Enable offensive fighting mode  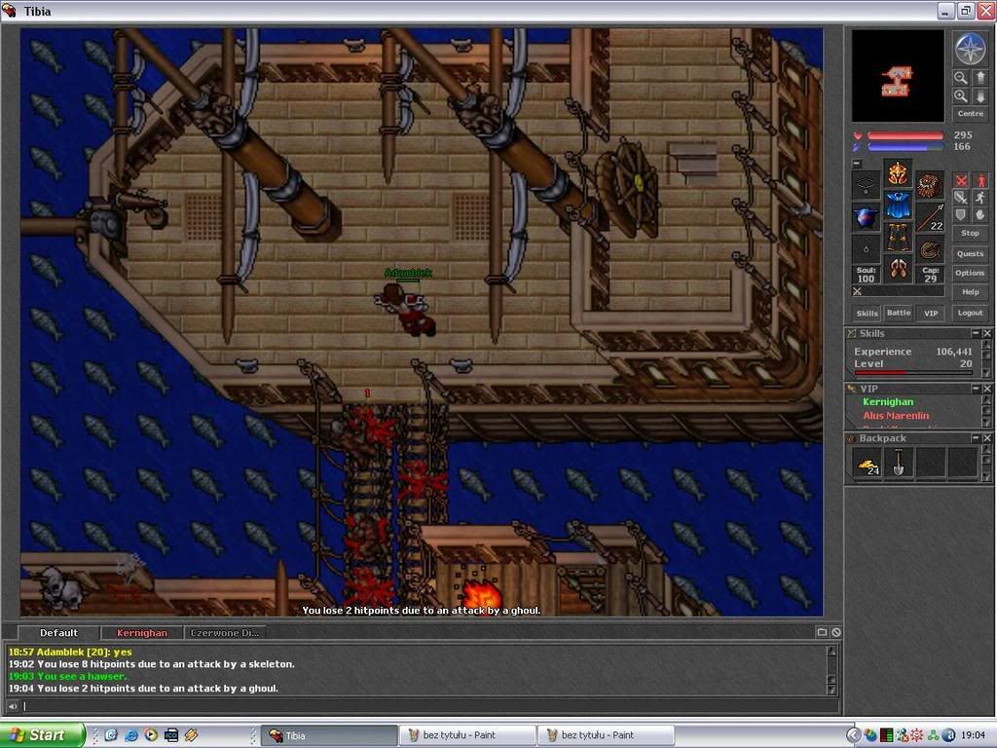pos(961,180)
